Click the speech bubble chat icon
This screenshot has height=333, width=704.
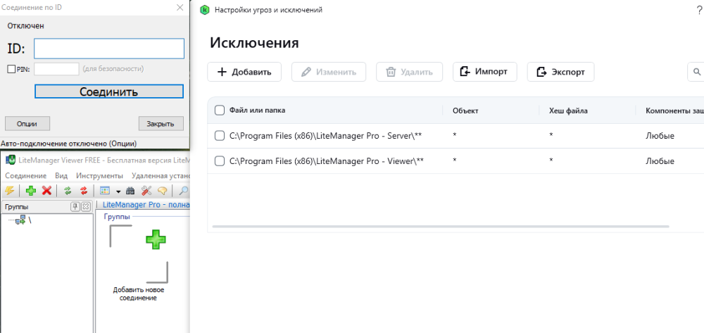[x=162, y=191]
